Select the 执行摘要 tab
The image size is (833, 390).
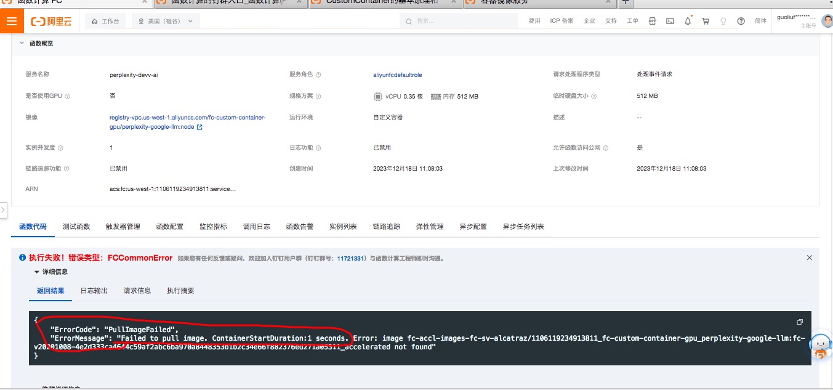(x=180, y=291)
